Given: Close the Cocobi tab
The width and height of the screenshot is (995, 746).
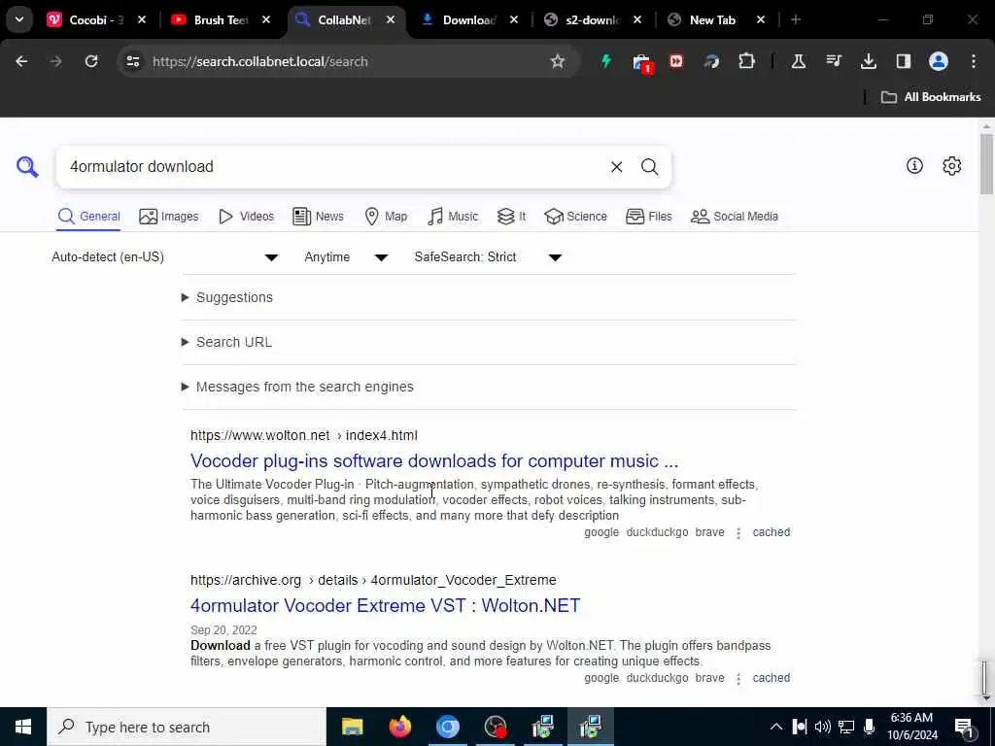Looking at the screenshot, I should pos(142,19).
